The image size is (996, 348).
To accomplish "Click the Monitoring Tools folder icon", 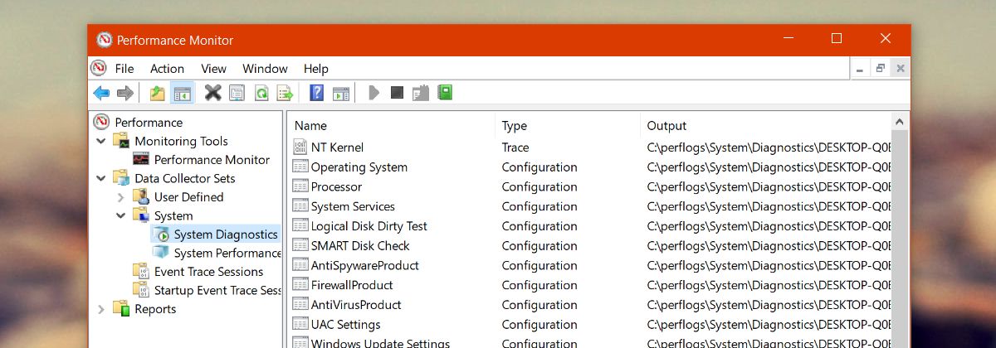I will click(122, 141).
